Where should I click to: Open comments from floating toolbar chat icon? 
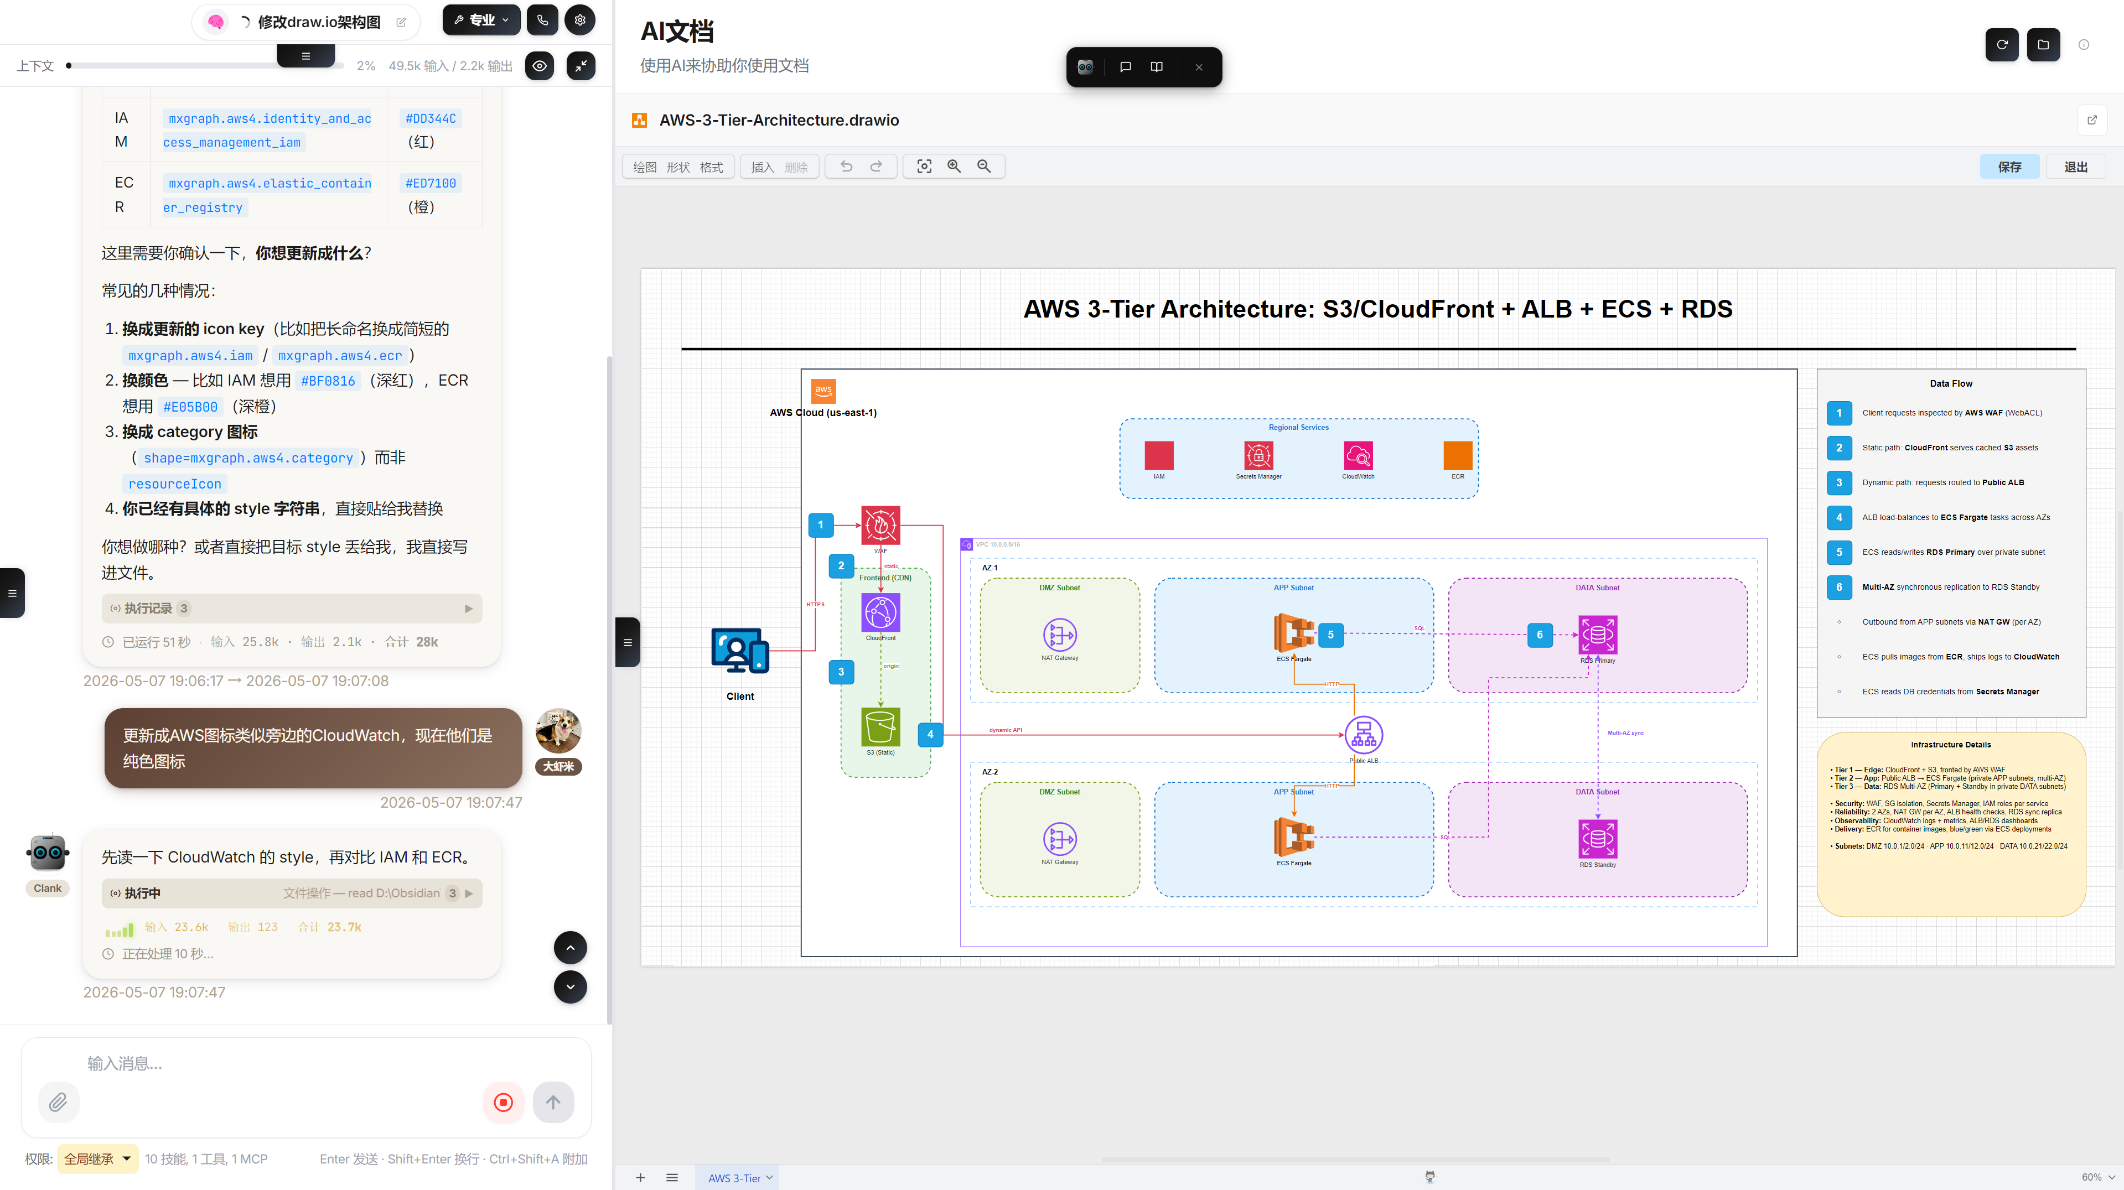click(x=1126, y=67)
